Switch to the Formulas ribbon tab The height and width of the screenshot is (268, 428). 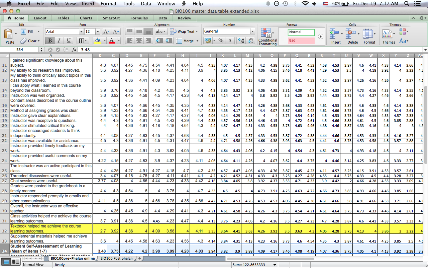139,18
